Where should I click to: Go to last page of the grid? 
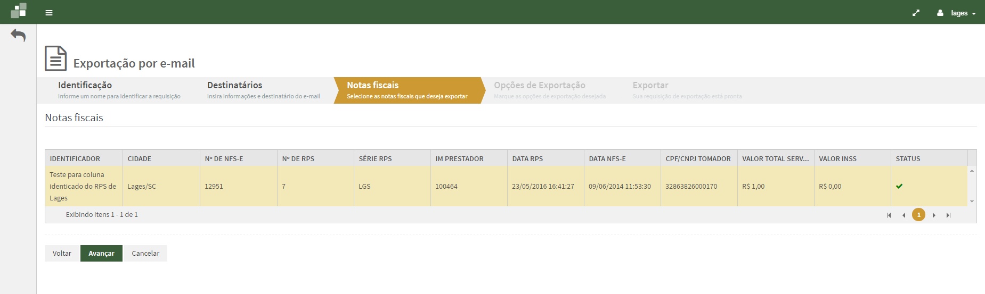click(x=948, y=215)
